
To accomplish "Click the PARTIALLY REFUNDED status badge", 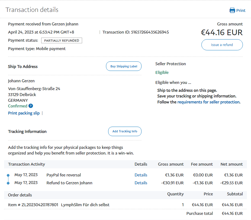I will click(x=62, y=41).
